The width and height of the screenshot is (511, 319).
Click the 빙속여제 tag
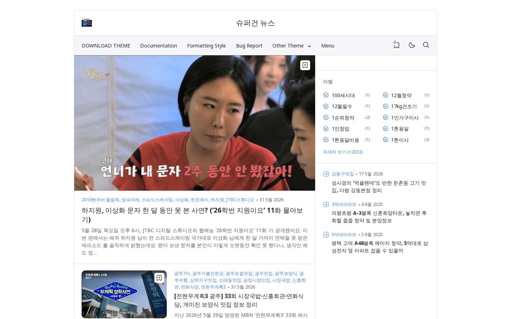(x=131, y=200)
